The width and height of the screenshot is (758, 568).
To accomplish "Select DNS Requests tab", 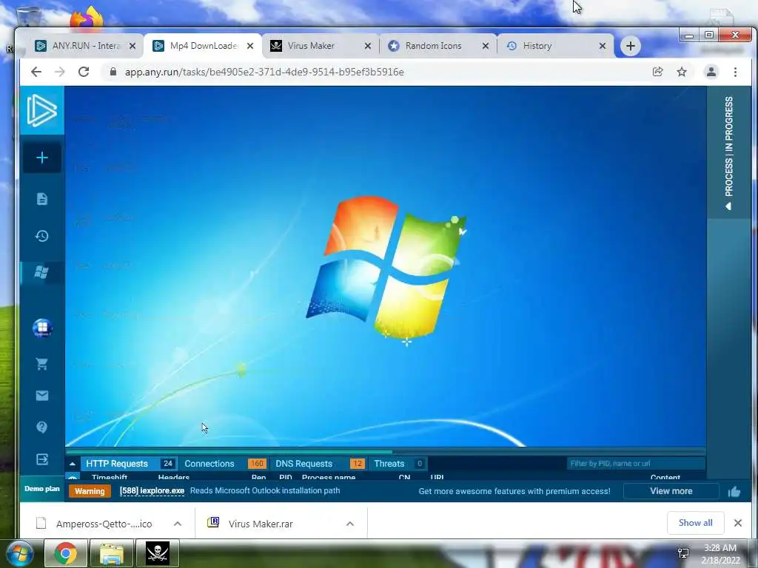I will [x=319, y=464].
